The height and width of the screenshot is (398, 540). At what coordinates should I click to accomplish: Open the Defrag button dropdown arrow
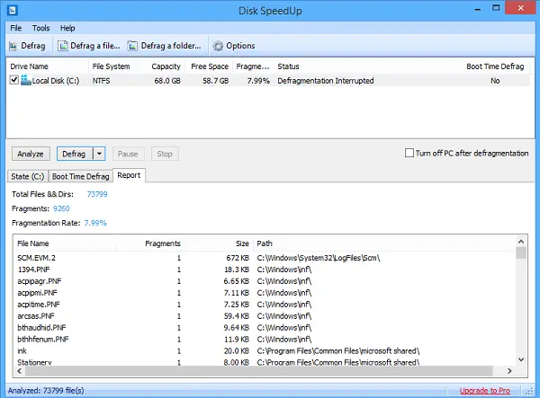(99, 154)
